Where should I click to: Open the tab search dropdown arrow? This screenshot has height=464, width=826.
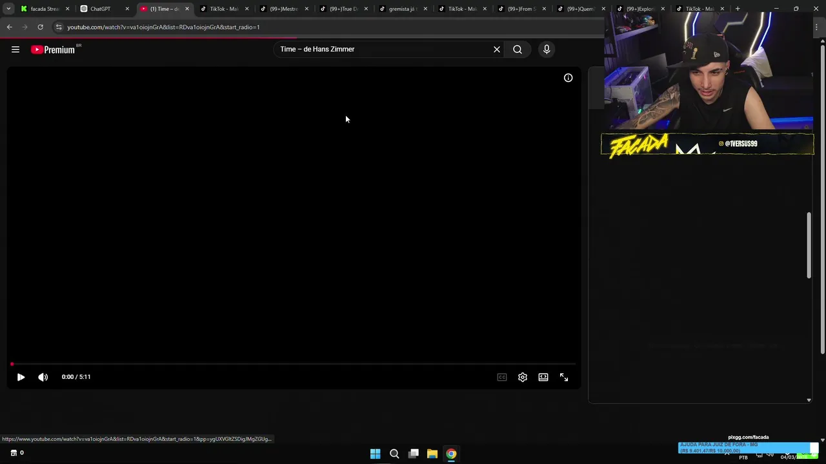[8, 9]
